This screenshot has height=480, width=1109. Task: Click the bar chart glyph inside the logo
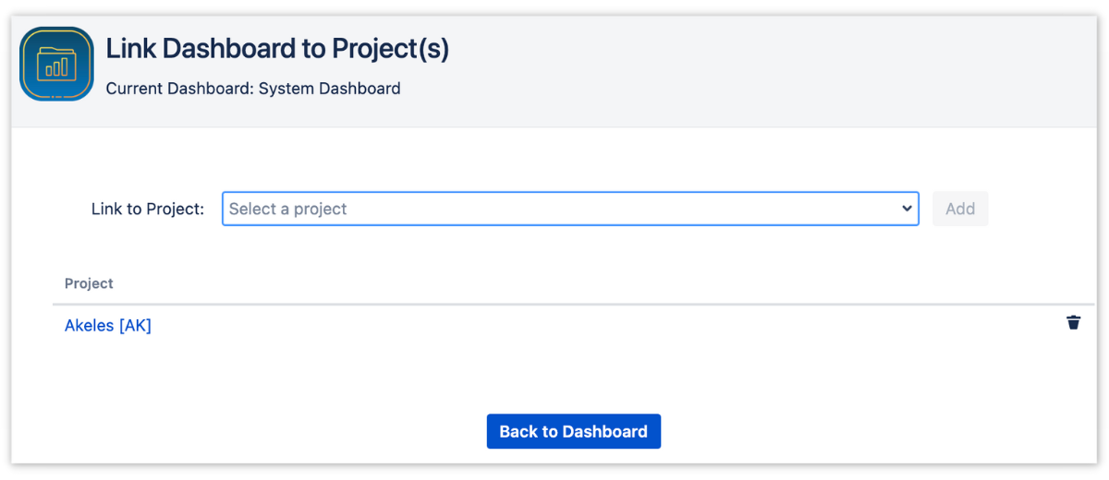tap(58, 66)
